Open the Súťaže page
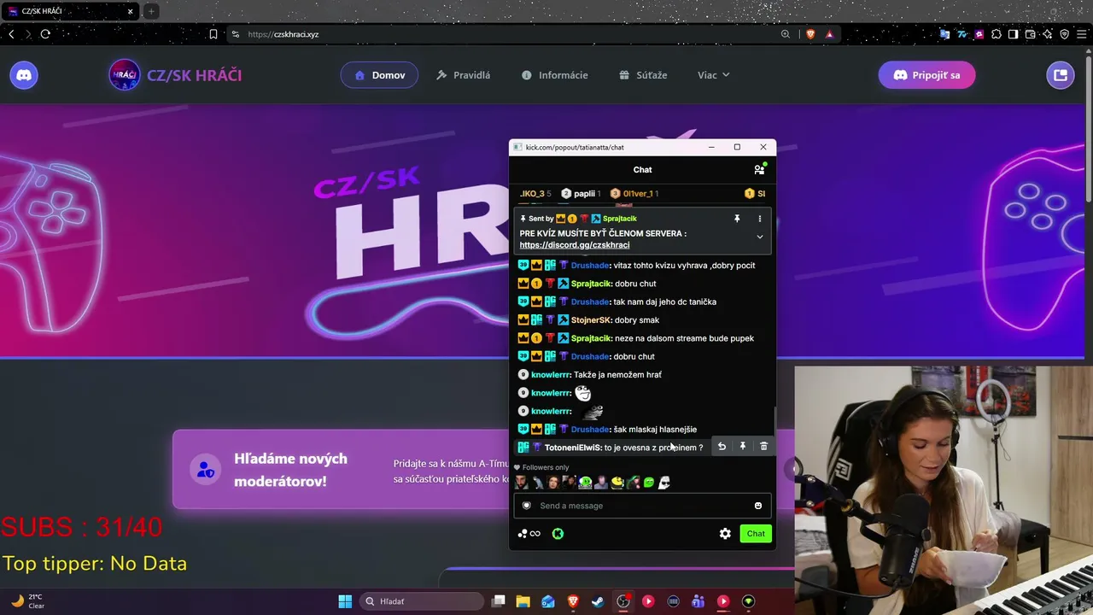 (x=644, y=75)
